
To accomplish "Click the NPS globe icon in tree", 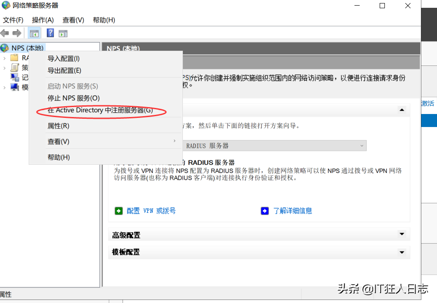I will [5, 48].
